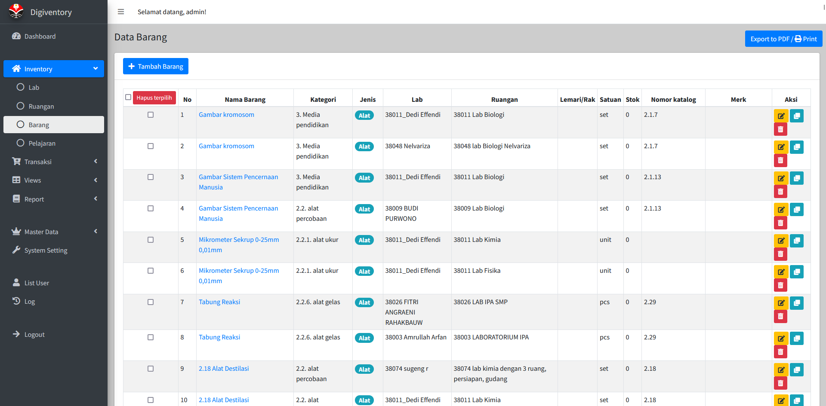
Task: Click the teal duplicate icon for row 3
Action: point(796,178)
